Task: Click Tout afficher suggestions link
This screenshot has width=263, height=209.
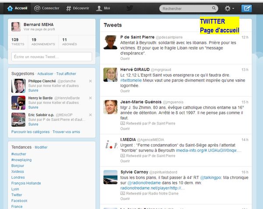Action: click(66, 74)
